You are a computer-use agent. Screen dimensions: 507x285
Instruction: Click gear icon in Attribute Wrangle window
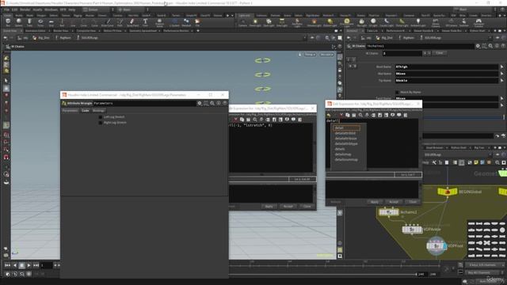pos(200,103)
